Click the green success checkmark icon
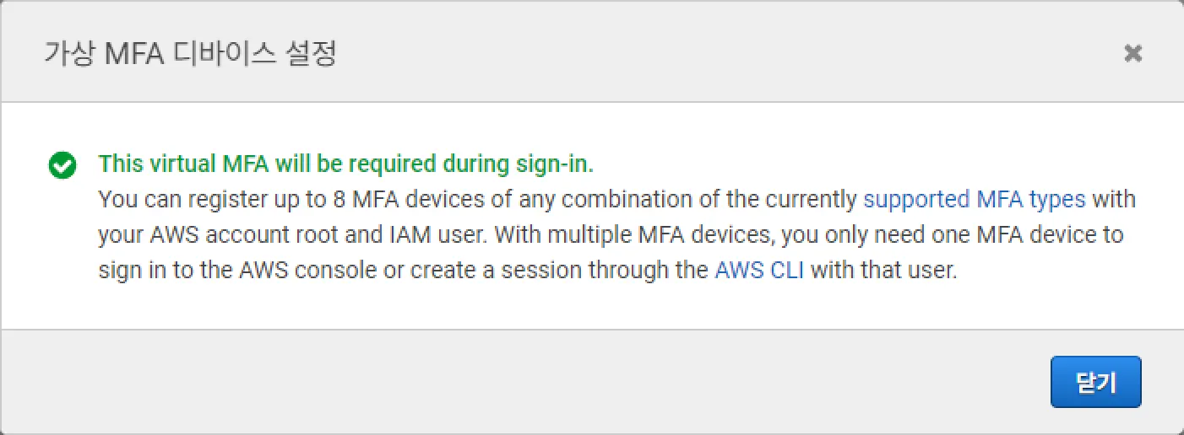The width and height of the screenshot is (1184, 435). click(x=62, y=165)
